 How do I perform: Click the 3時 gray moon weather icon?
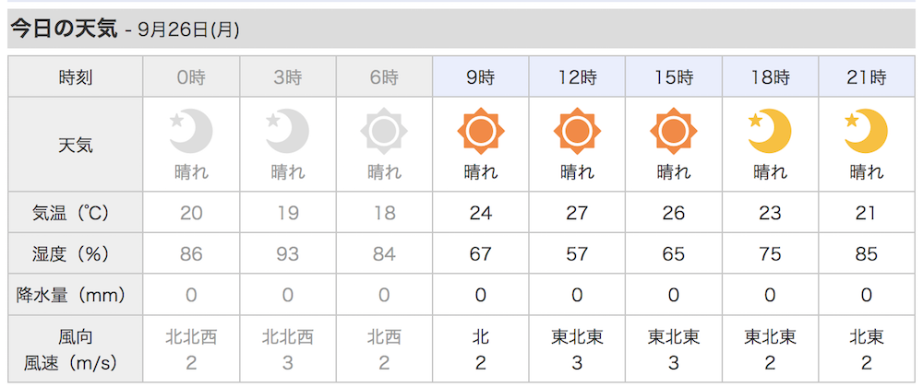click(287, 132)
